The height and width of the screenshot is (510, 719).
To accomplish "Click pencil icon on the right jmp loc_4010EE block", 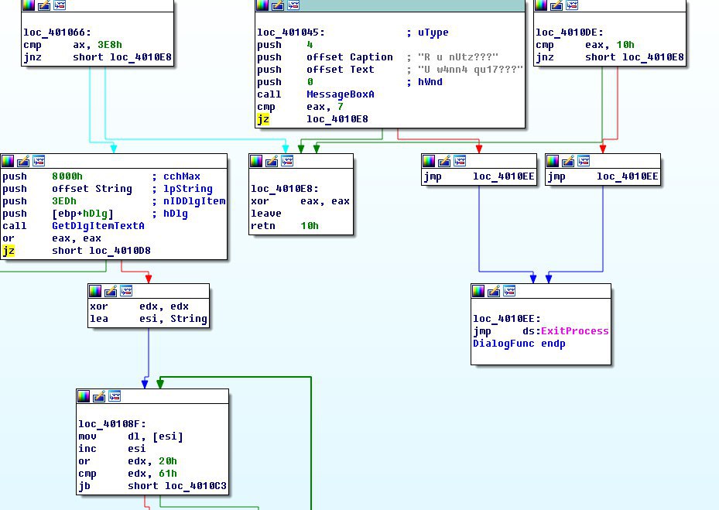I will (x=568, y=161).
